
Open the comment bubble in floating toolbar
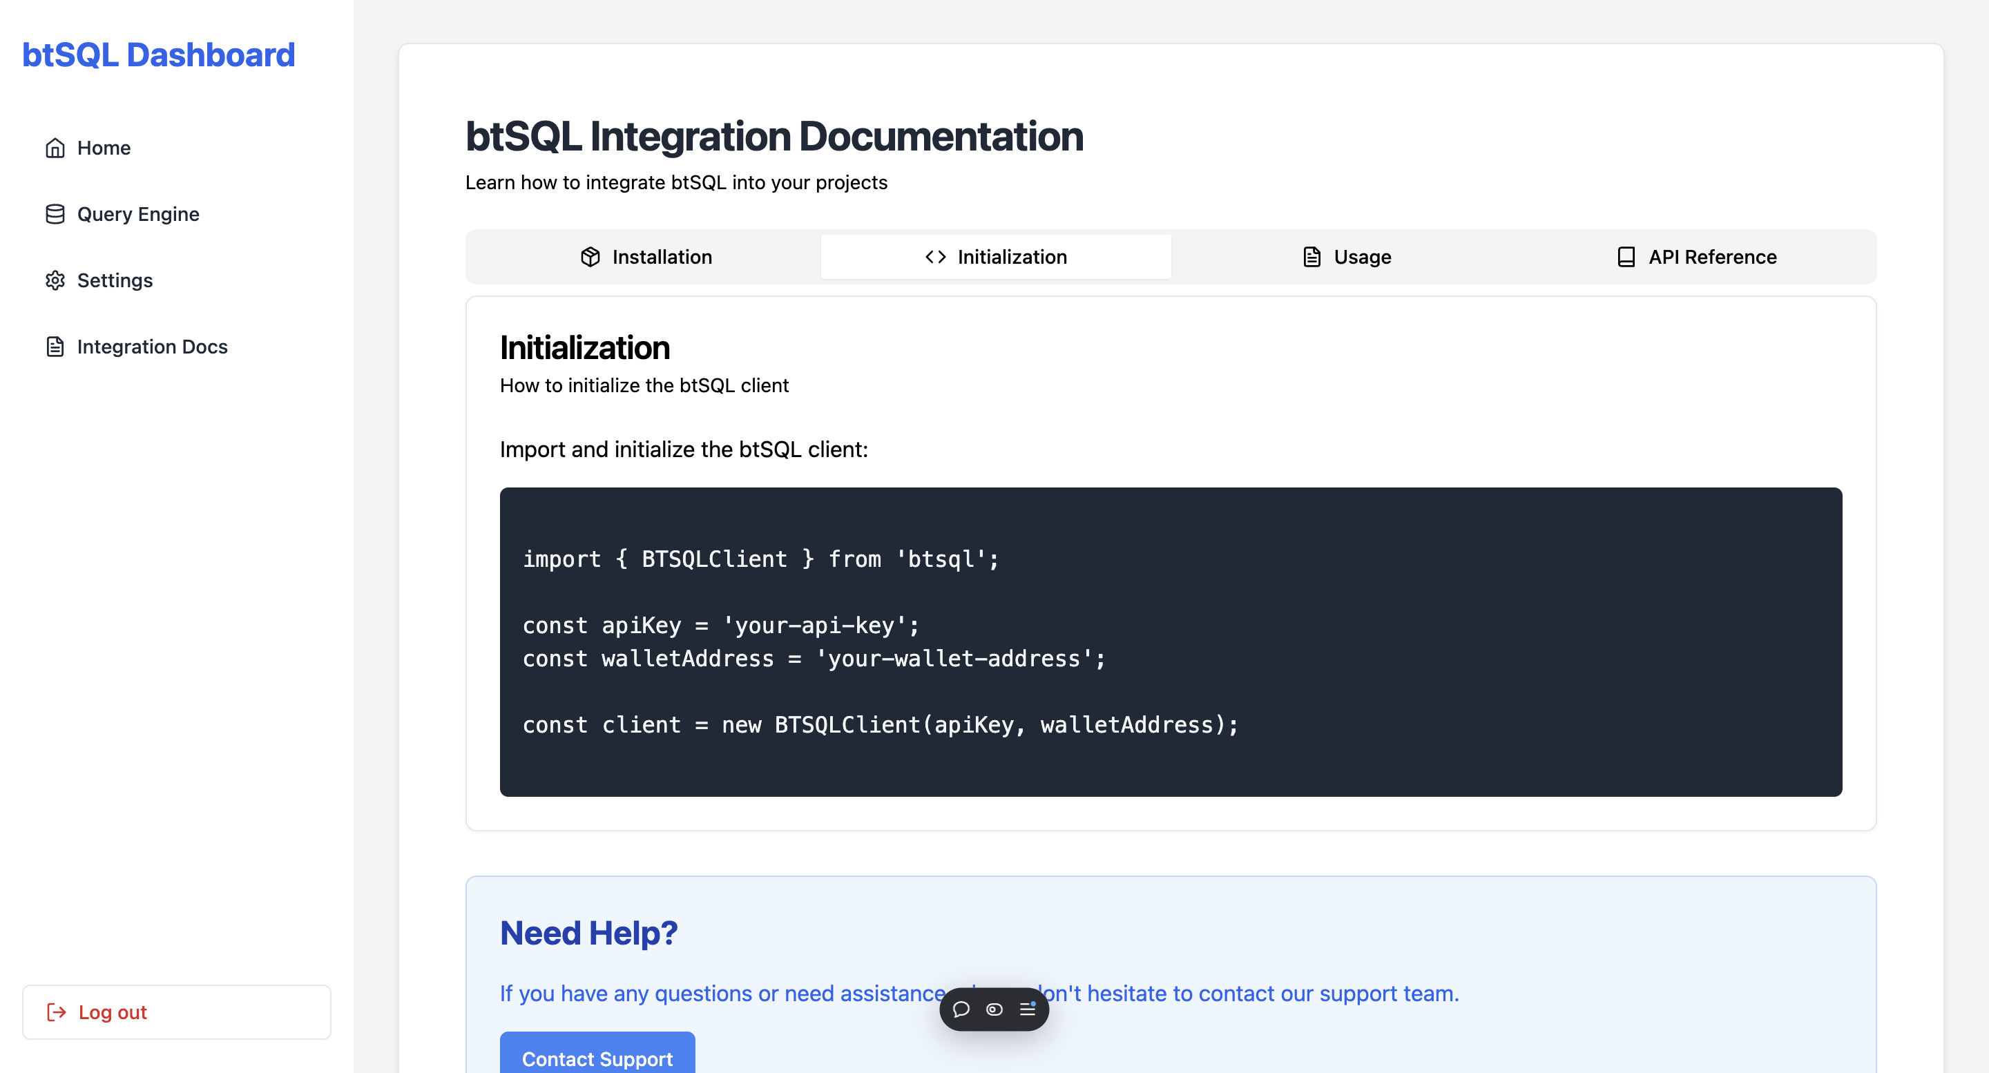coord(961,1009)
